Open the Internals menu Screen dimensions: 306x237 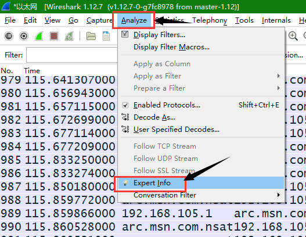(x=276, y=20)
